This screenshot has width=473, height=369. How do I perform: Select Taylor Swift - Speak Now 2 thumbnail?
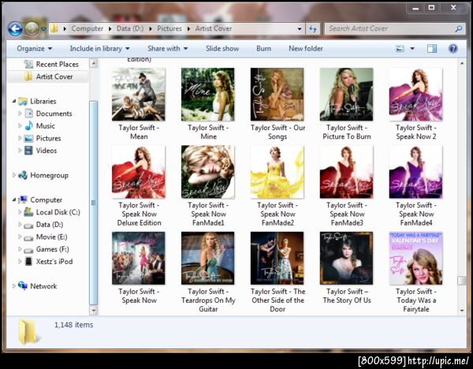point(415,94)
